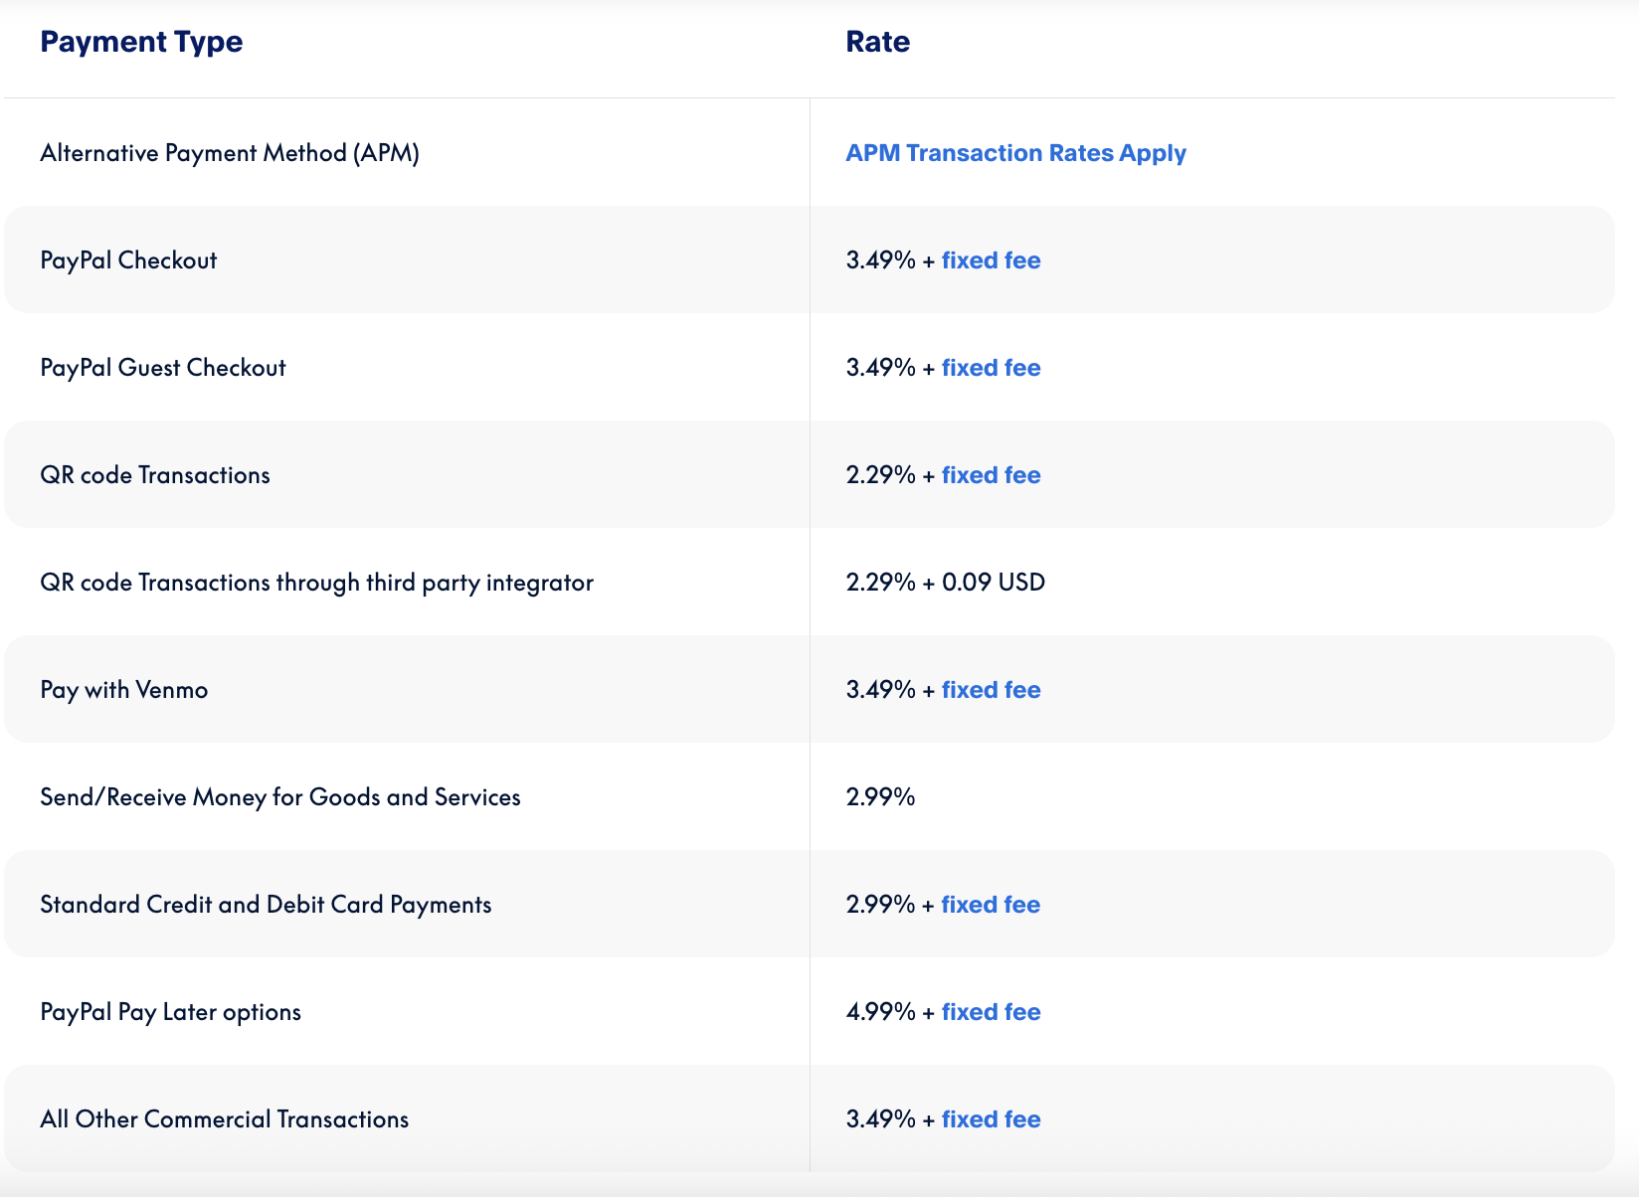Select the 3.49% rate in PayPal Guest Checkout row
Image resolution: width=1639 pixels, height=1197 pixels.
pyautogui.click(x=880, y=368)
